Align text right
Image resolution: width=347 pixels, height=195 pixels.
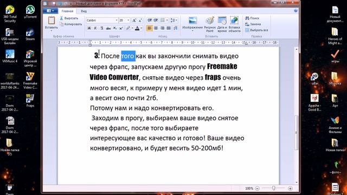pyautogui.click(x=162, y=28)
